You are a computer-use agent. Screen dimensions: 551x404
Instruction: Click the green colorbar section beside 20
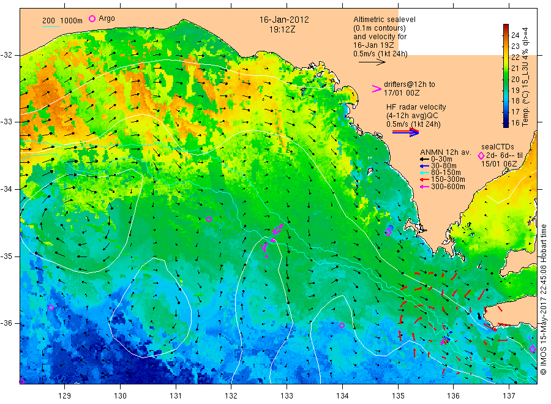tap(506, 79)
